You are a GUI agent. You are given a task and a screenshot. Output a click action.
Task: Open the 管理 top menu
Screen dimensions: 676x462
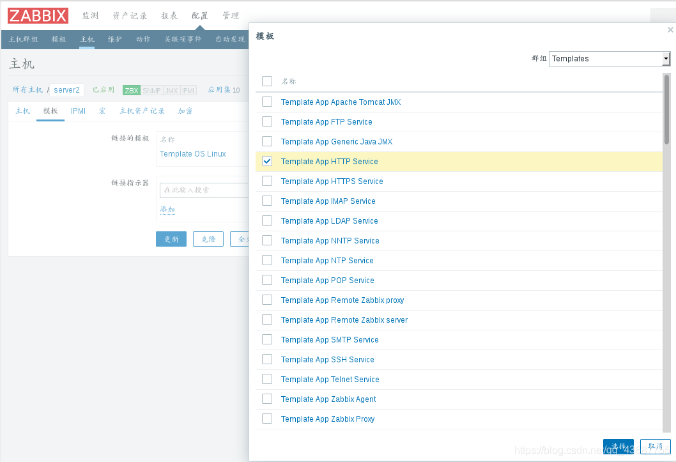(x=231, y=15)
